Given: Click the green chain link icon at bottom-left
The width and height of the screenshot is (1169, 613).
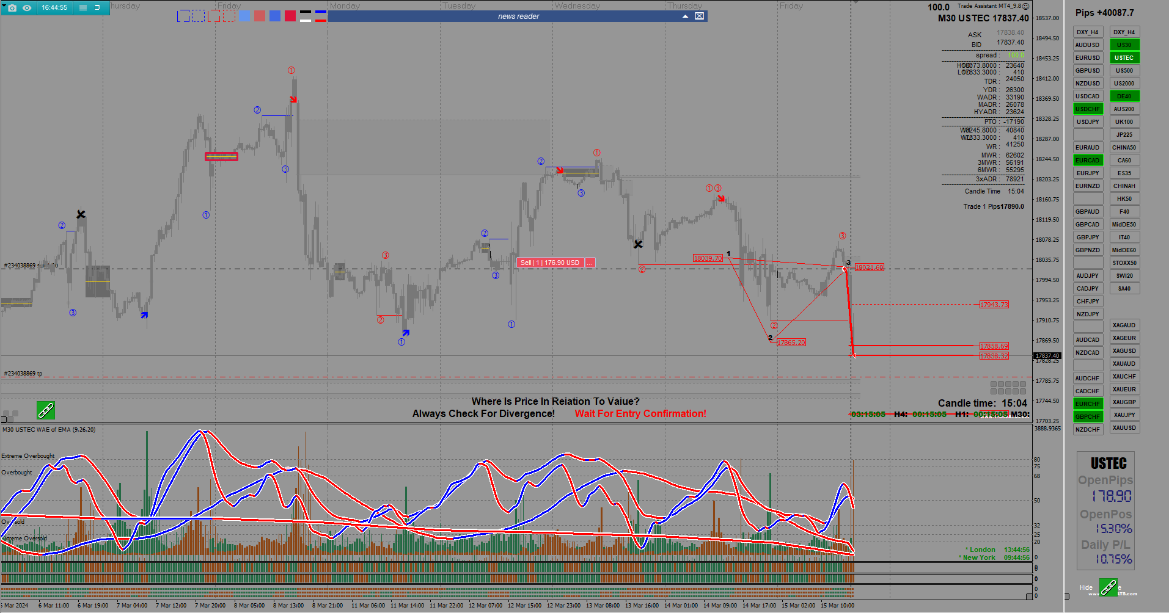Looking at the screenshot, I should click(46, 410).
